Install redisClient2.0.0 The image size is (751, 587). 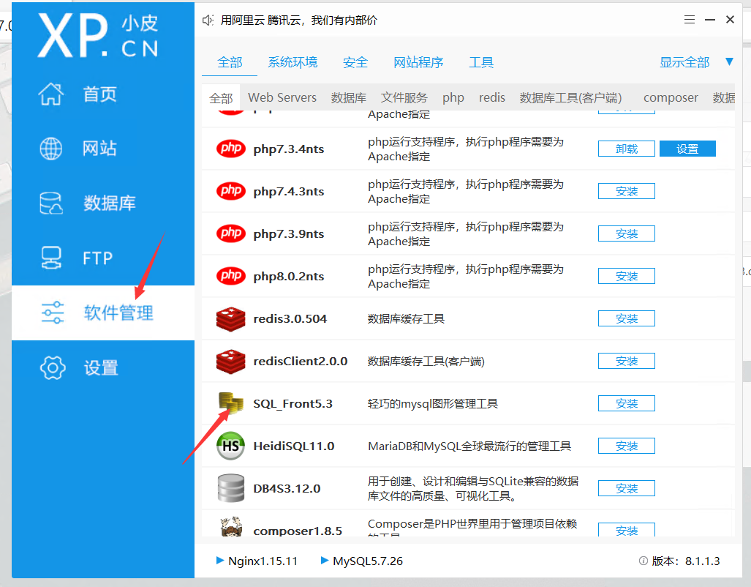[x=627, y=361]
